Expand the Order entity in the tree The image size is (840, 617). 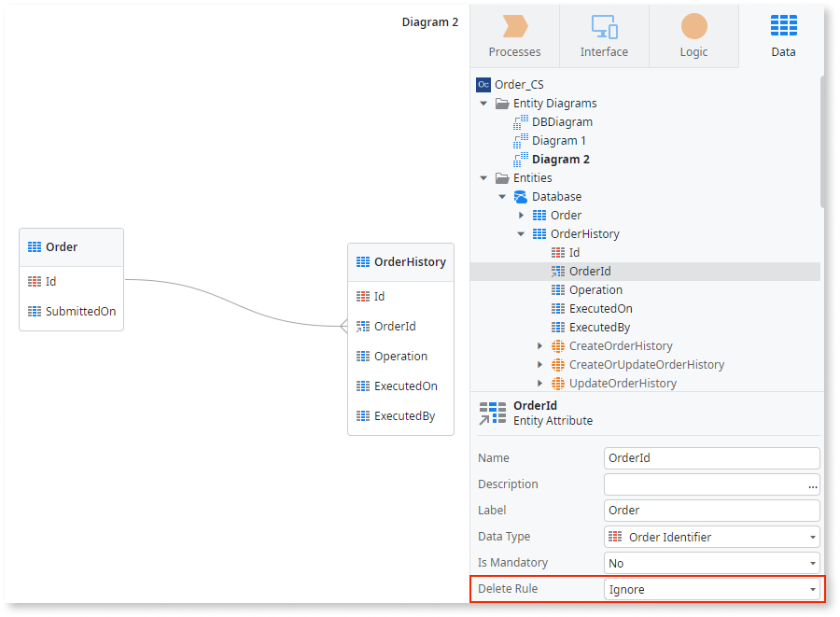[x=521, y=215]
